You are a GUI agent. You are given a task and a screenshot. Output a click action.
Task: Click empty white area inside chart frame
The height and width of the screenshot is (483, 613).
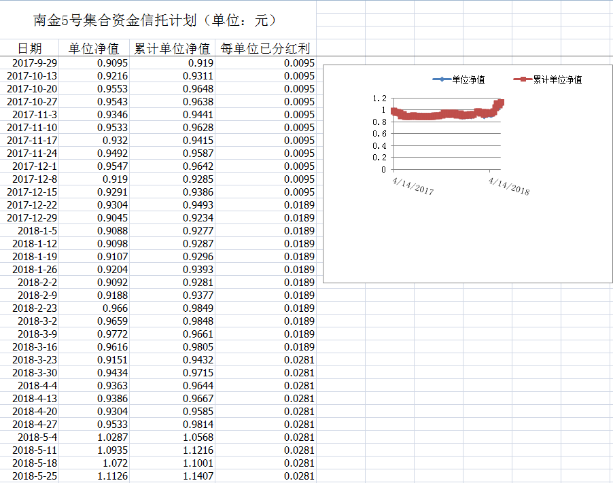coord(462,238)
